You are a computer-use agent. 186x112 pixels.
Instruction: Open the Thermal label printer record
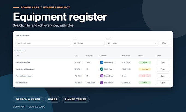[x=163, y=76]
